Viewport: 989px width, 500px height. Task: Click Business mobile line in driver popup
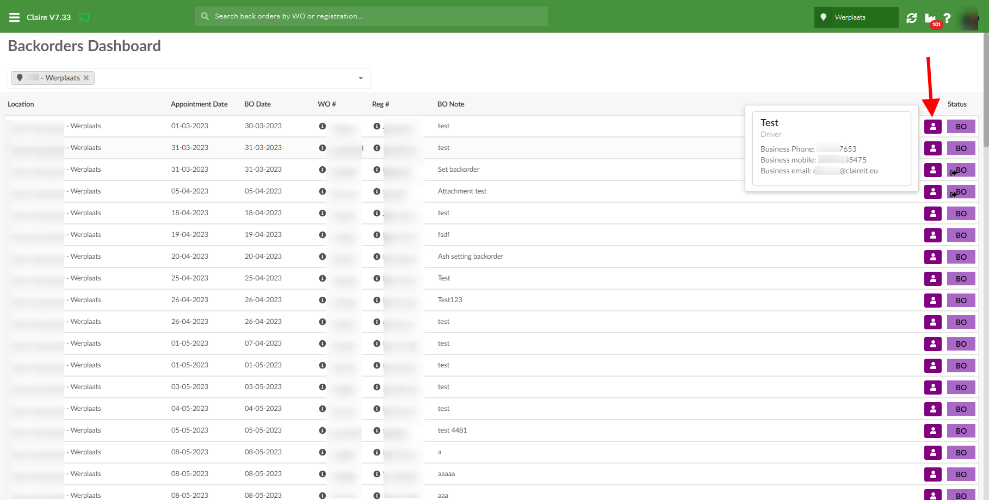coord(813,160)
